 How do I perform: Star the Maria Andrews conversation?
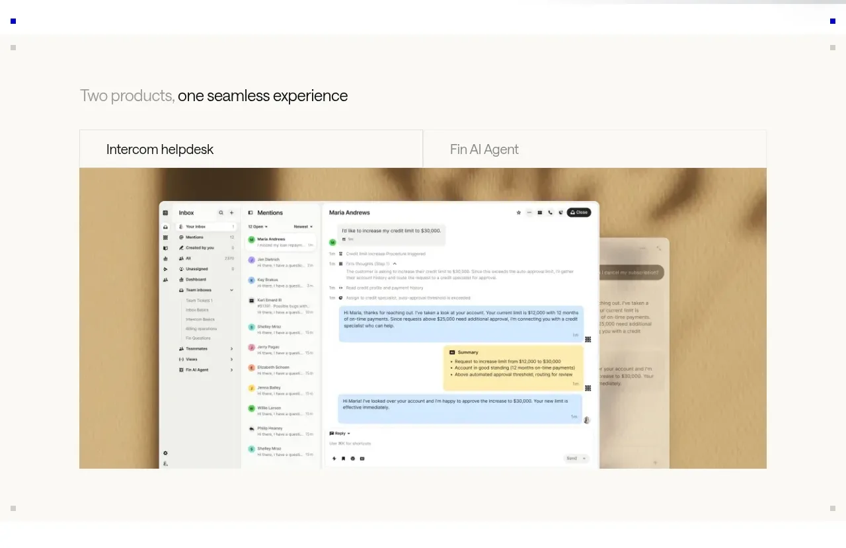pos(519,213)
